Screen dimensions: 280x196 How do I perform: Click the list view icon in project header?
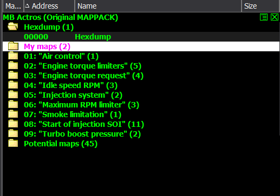[264, 17]
